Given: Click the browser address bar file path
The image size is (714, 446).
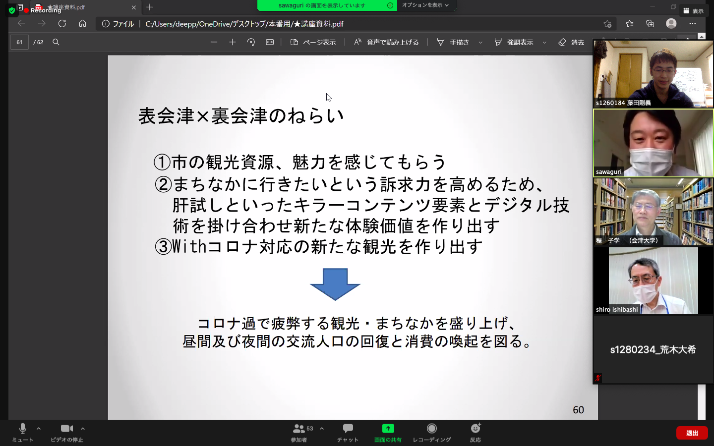Looking at the screenshot, I should coord(244,24).
